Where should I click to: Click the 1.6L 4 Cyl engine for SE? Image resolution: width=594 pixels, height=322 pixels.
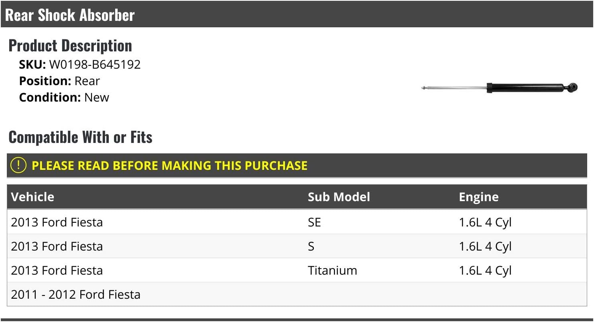[485, 222]
